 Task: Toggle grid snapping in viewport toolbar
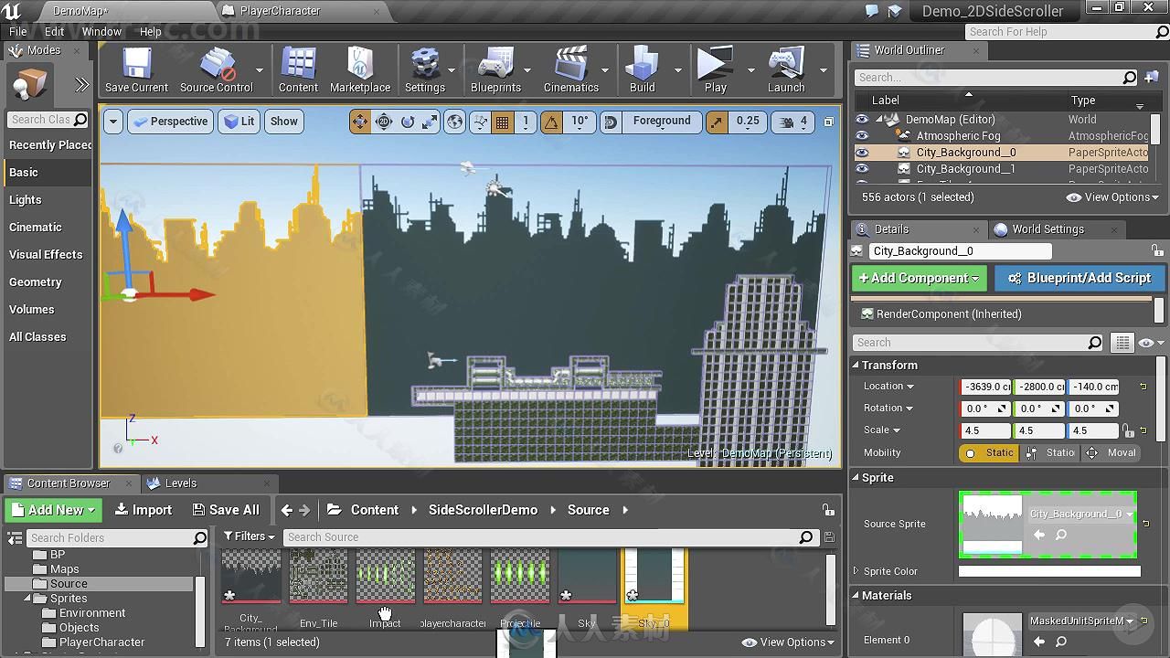pyautogui.click(x=502, y=122)
